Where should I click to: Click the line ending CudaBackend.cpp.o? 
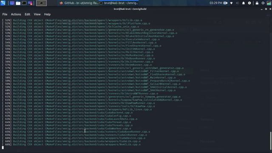[x=67, y=113]
